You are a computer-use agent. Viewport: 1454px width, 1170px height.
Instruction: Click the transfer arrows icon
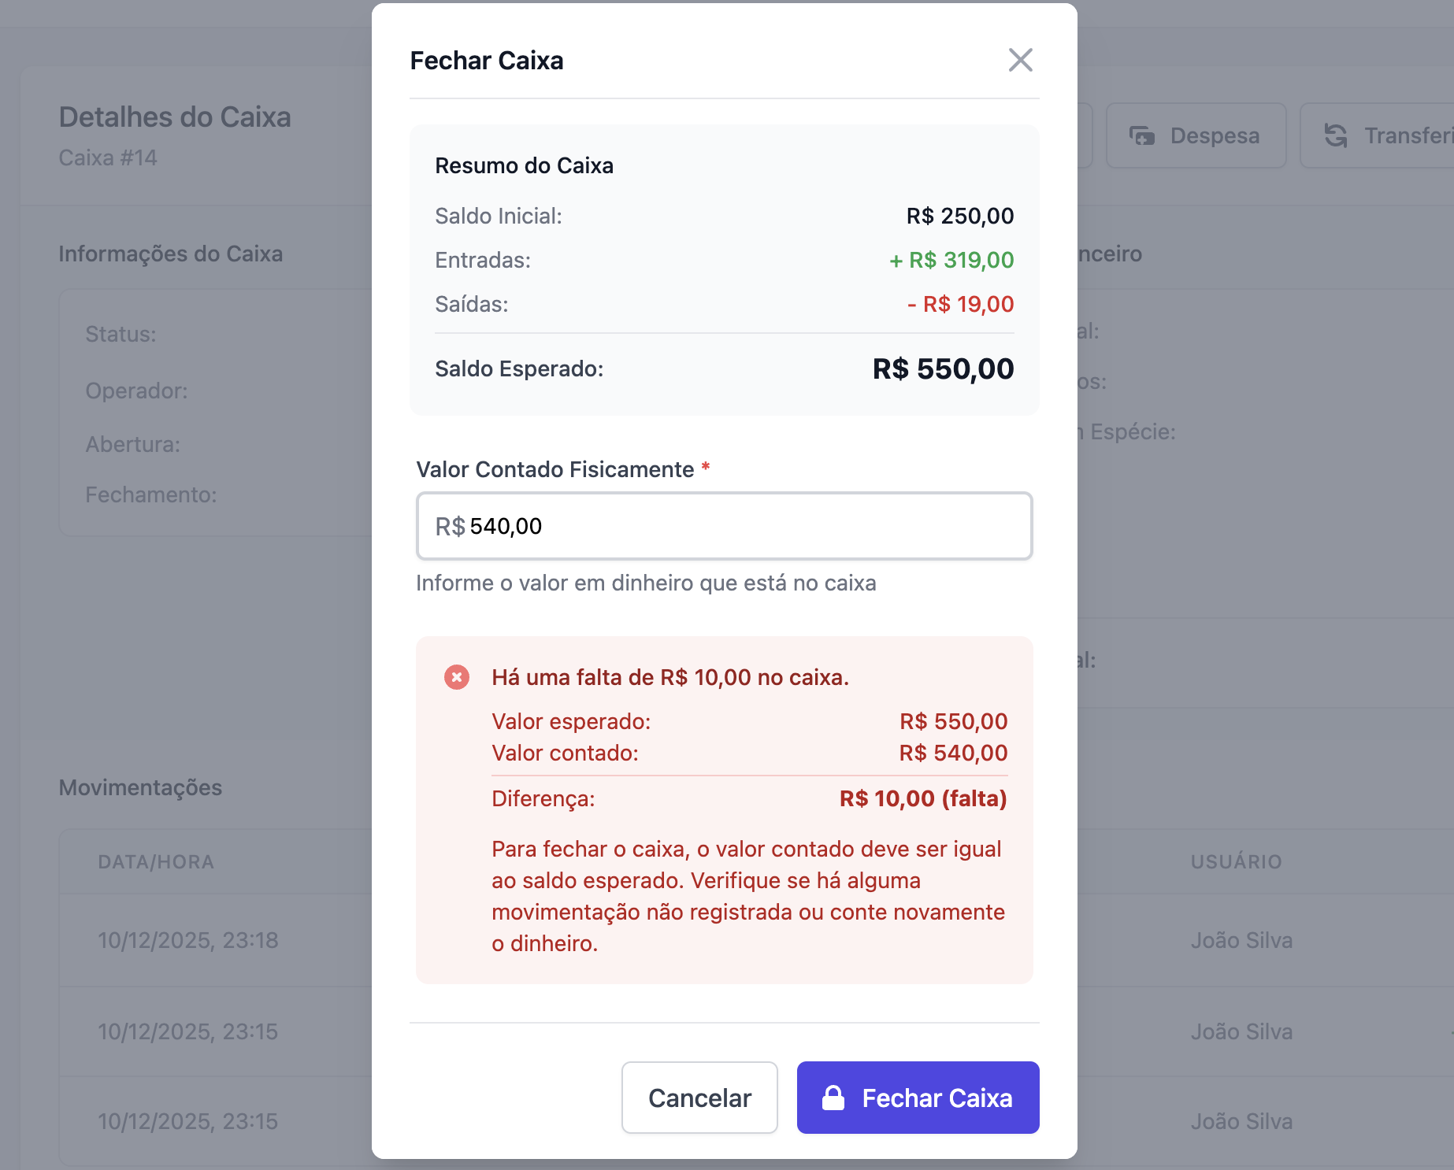[x=1336, y=135]
